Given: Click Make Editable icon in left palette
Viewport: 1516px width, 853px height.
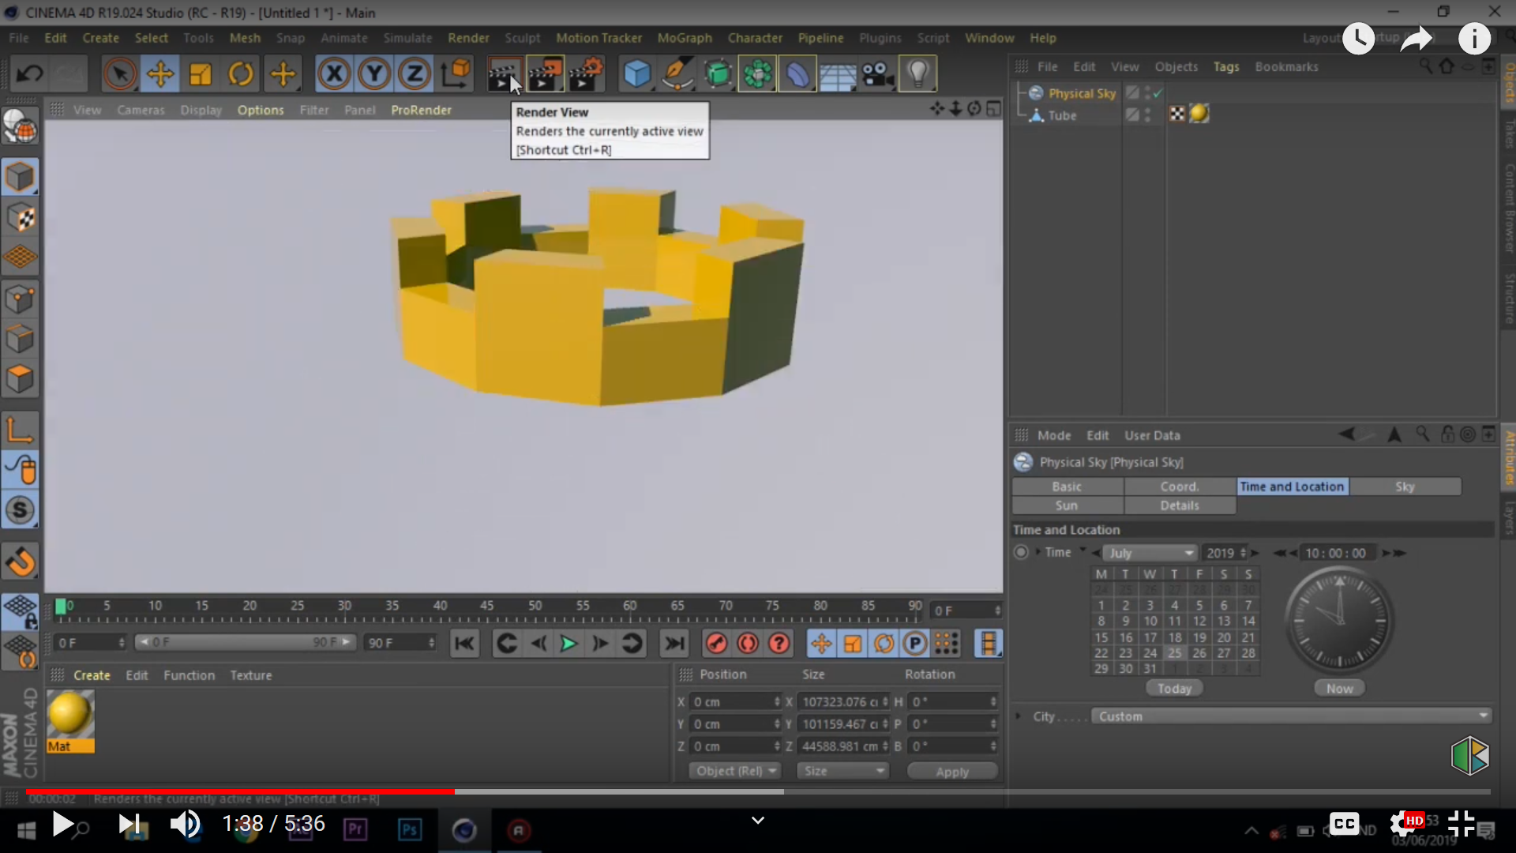Looking at the screenshot, I should coord(20,126).
